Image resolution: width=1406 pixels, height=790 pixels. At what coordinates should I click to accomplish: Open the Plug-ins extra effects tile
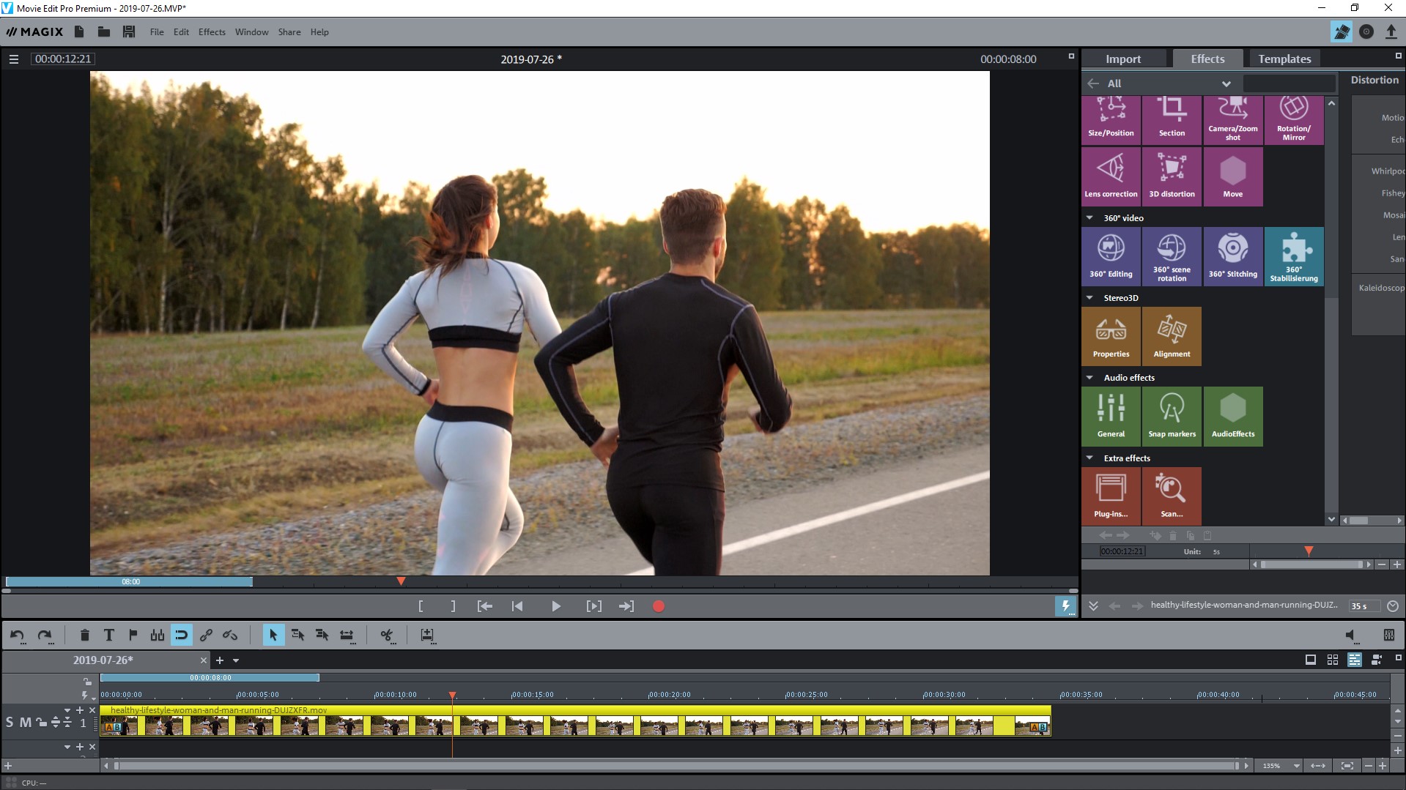pyautogui.click(x=1111, y=496)
